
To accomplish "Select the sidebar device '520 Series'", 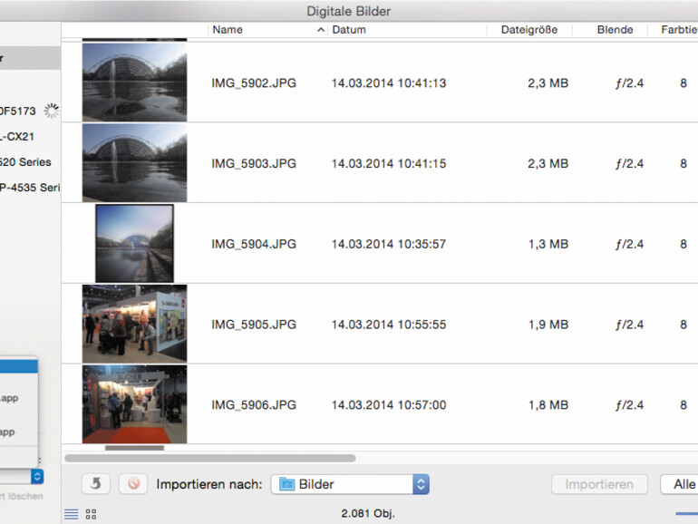I will [x=25, y=162].
